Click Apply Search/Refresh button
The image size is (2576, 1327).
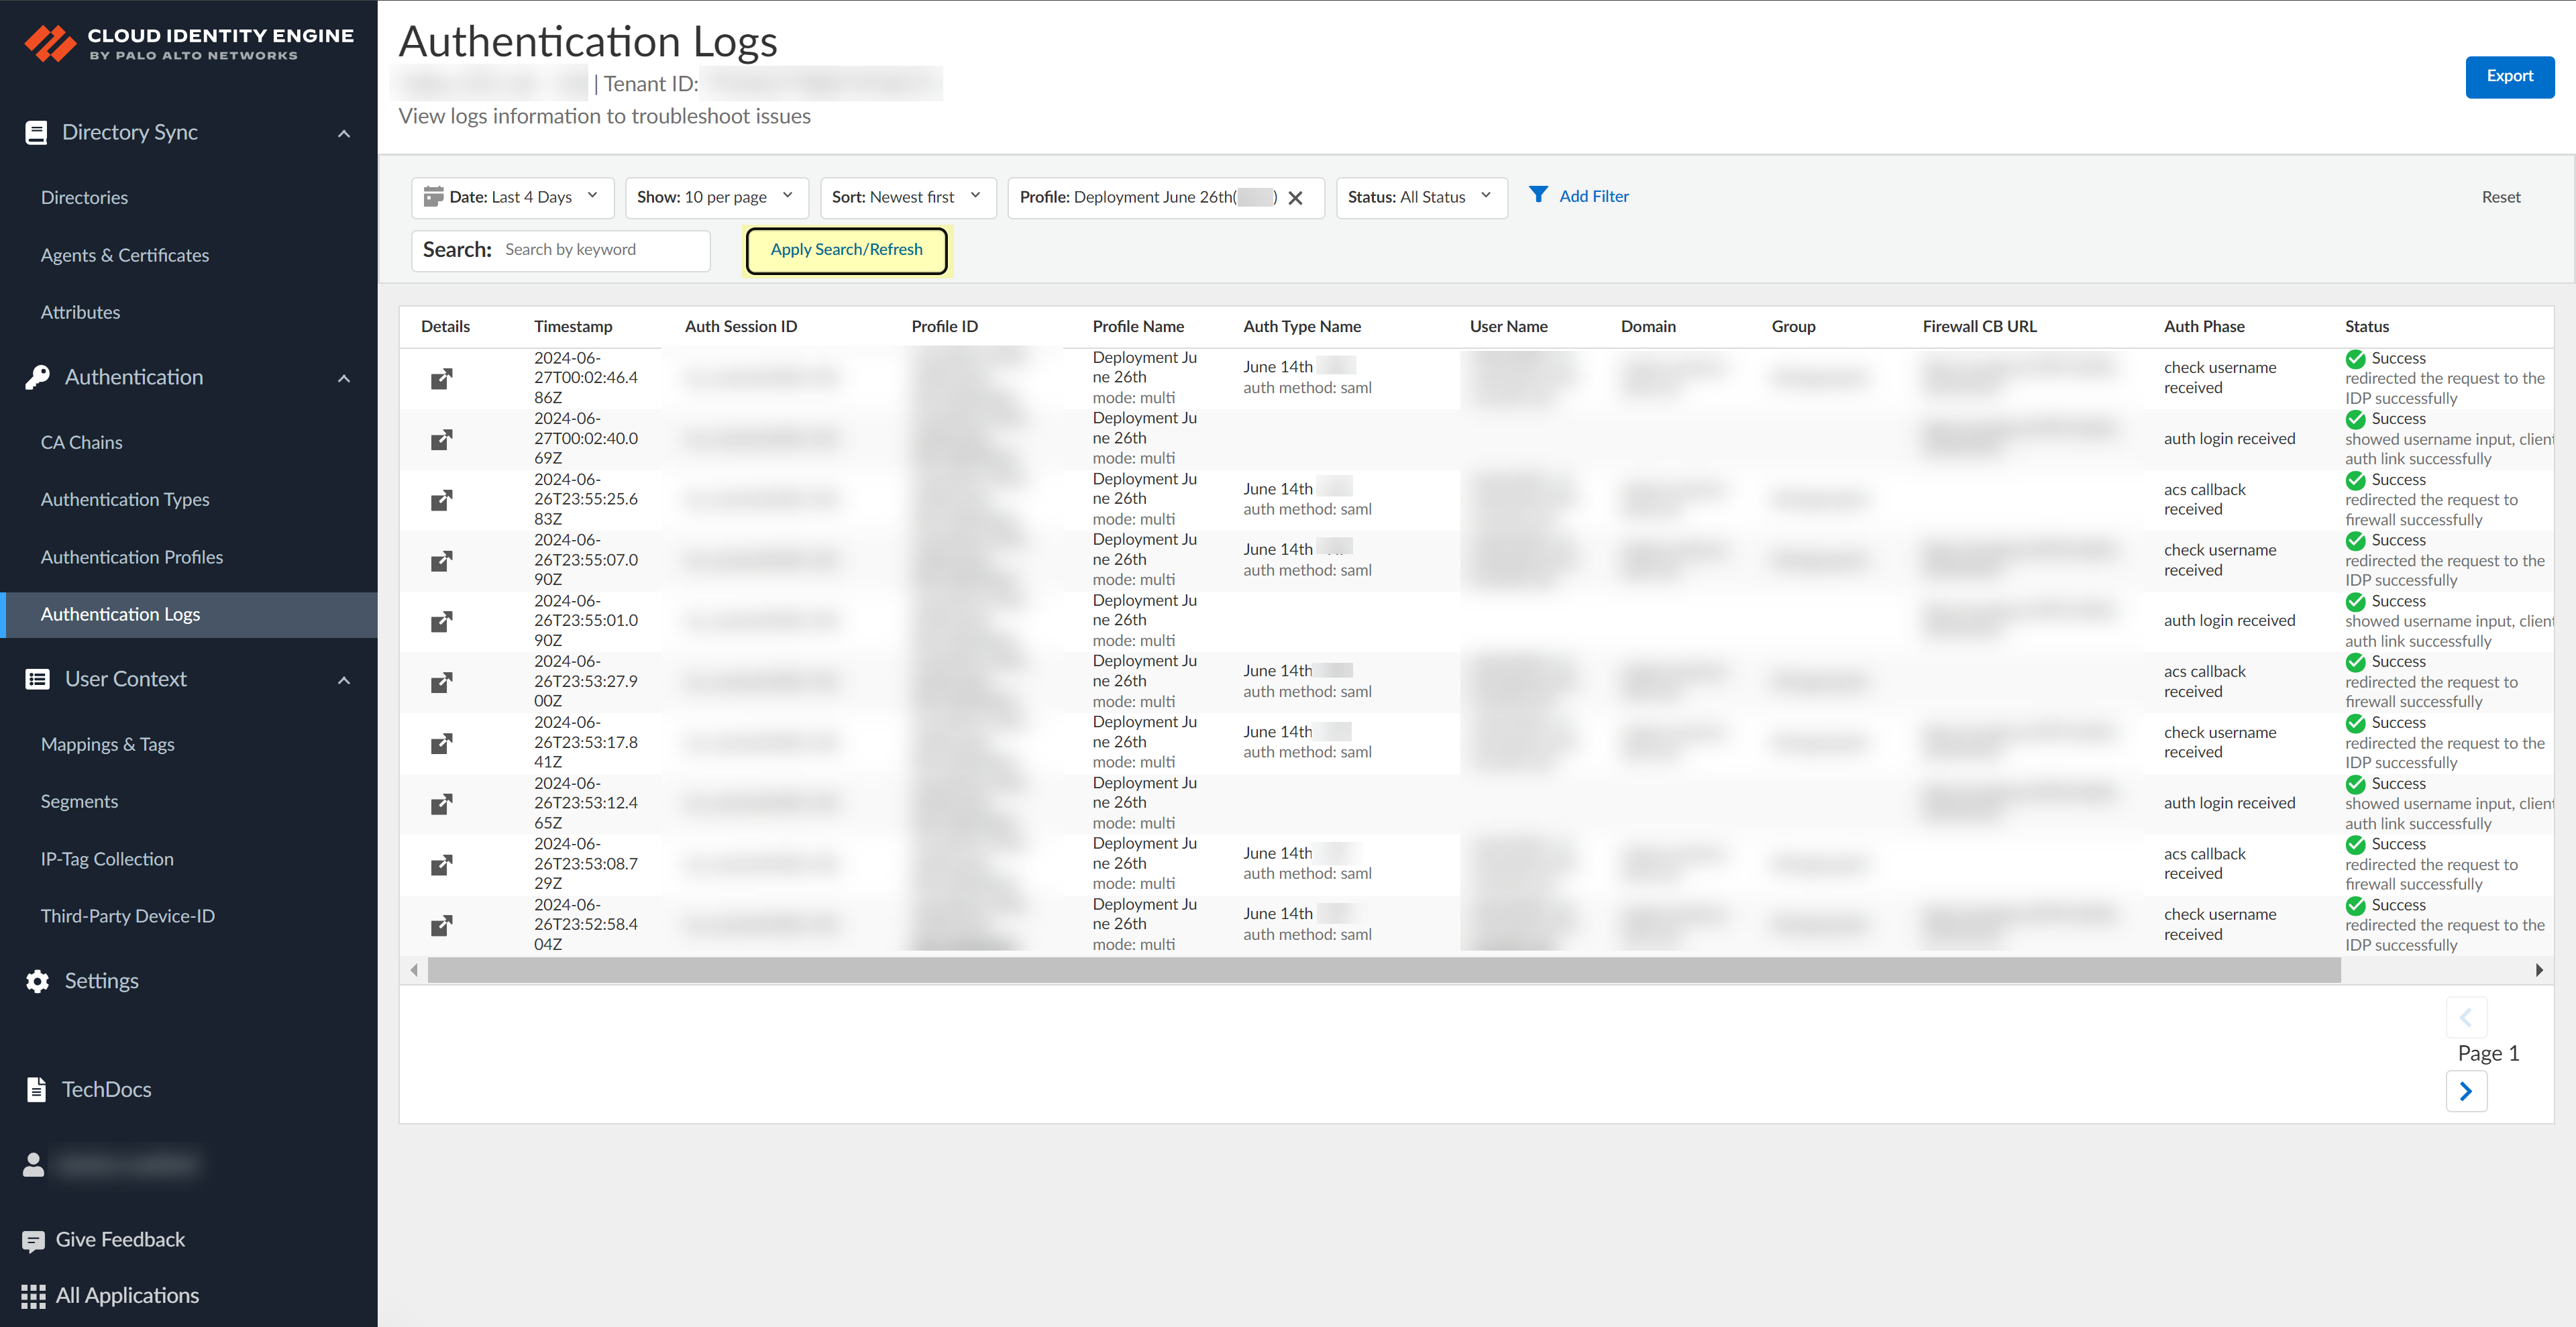click(846, 250)
